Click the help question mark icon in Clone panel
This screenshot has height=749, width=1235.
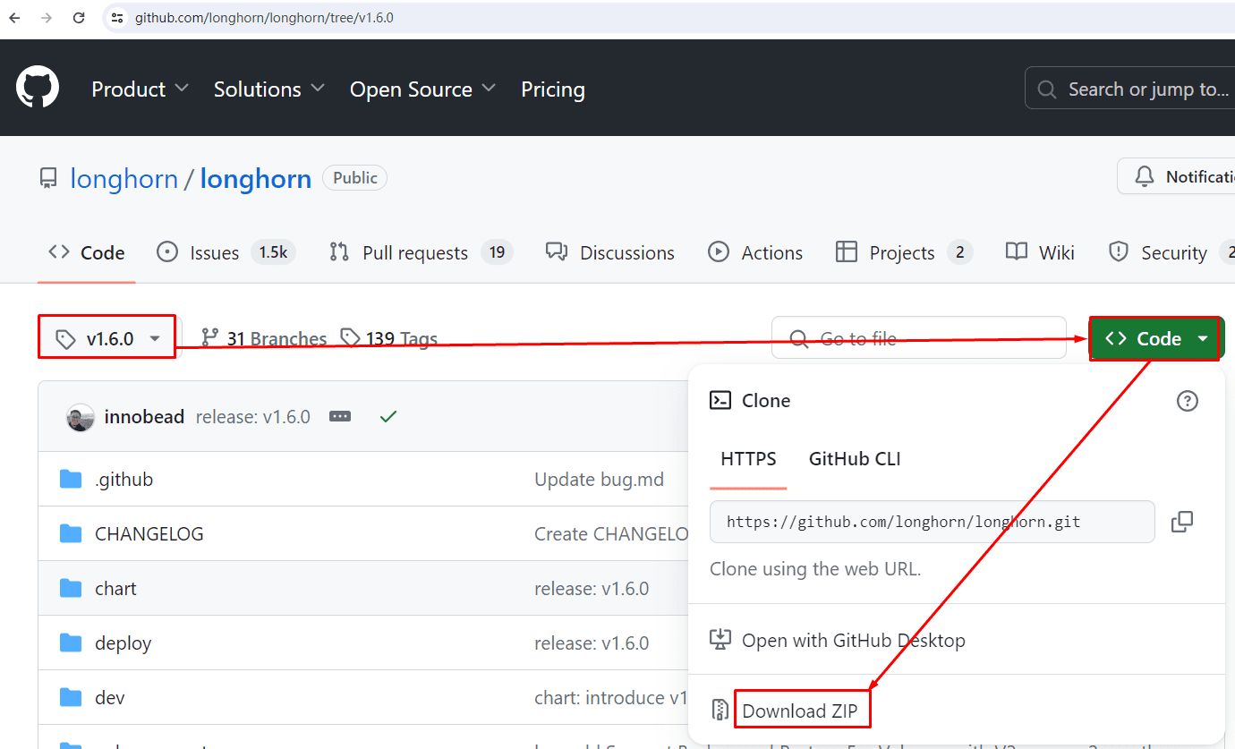point(1187,401)
